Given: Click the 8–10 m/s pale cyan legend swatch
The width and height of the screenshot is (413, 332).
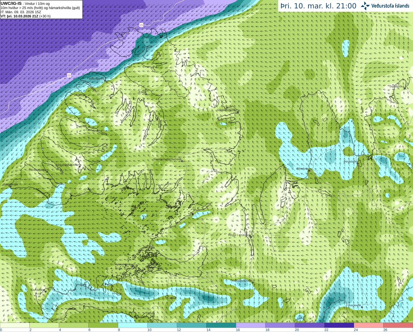Looking at the screenshot, I should [133, 325].
